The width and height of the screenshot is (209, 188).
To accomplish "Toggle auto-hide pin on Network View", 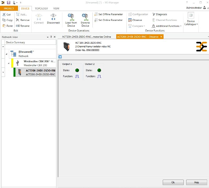I will click(51, 37).
